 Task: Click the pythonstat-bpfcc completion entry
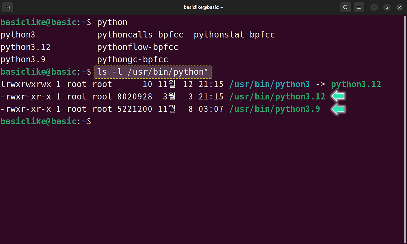click(234, 35)
